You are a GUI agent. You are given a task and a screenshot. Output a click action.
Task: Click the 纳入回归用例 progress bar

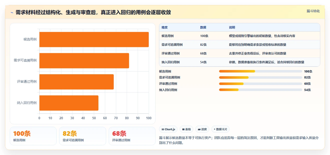click(x=261, y=90)
